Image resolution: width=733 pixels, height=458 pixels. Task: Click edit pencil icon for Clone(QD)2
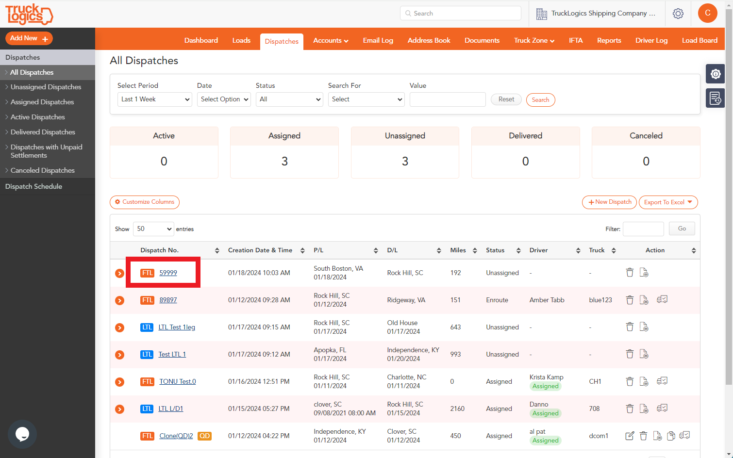tap(630, 436)
